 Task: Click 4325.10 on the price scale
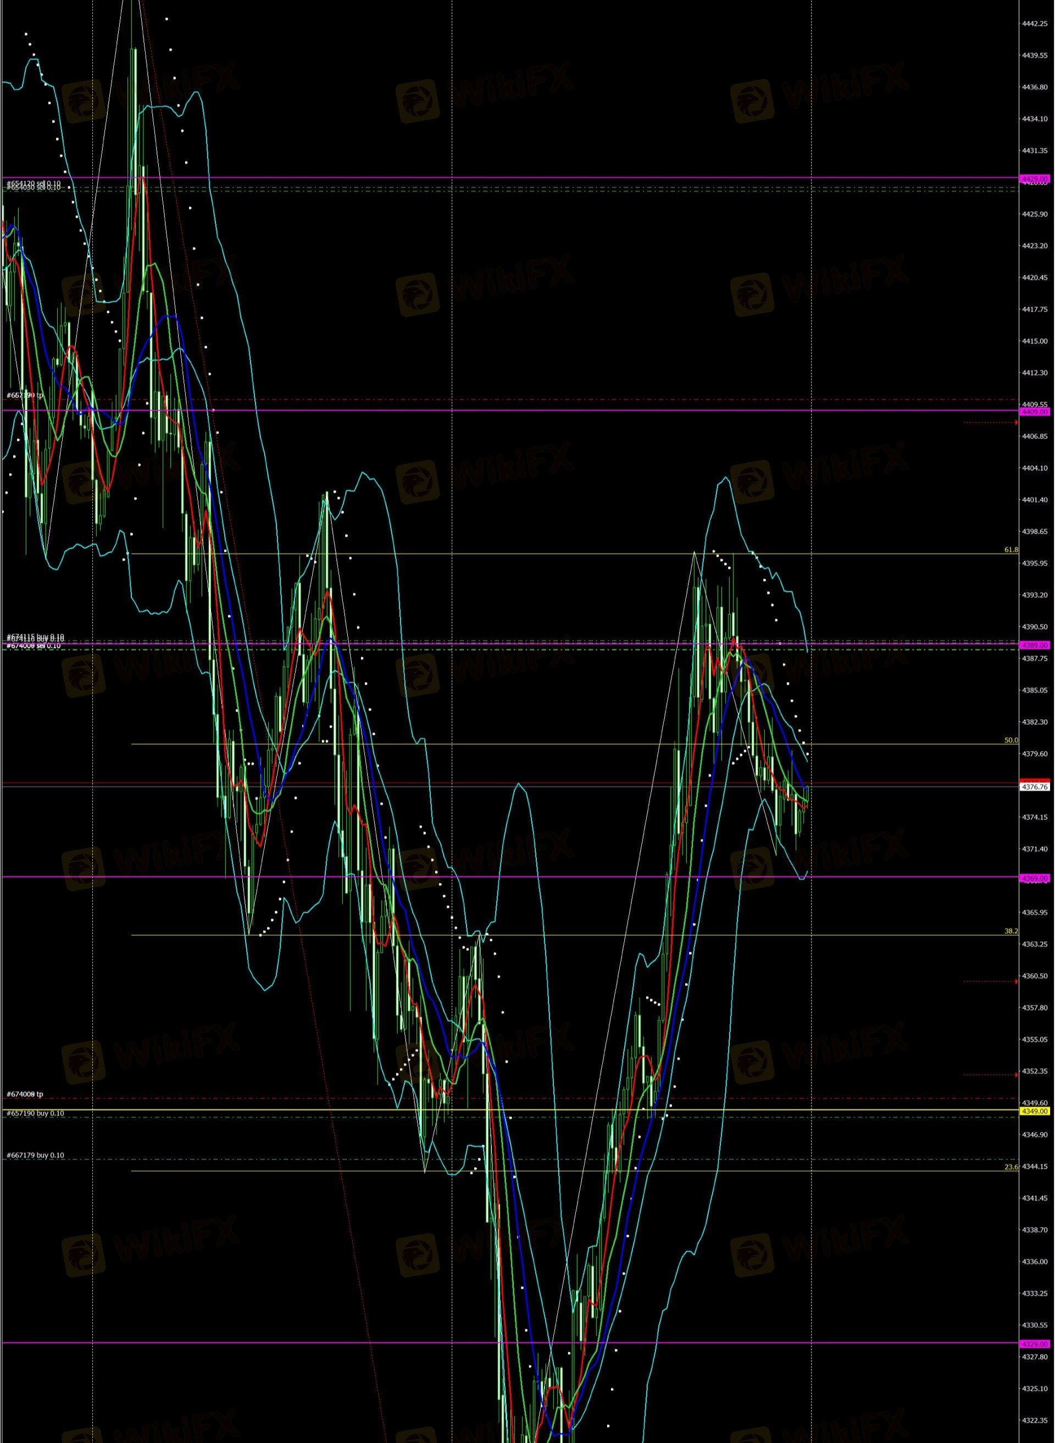pos(1035,1389)
